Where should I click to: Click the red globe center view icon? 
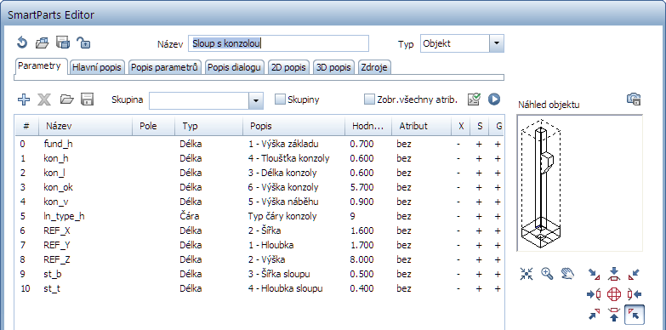coord(614,294)
